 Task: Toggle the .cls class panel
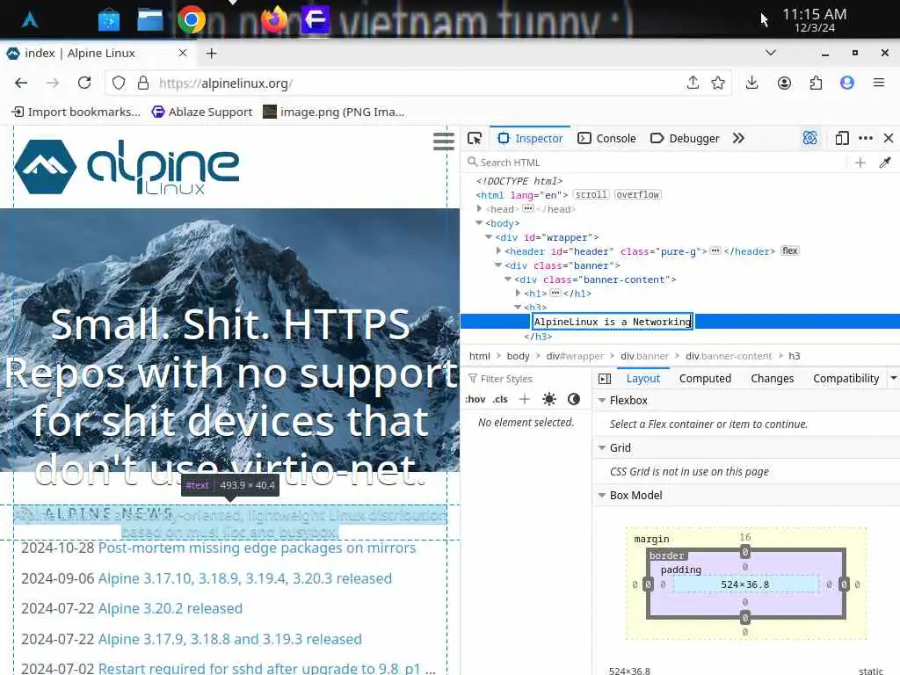point(500,400)
